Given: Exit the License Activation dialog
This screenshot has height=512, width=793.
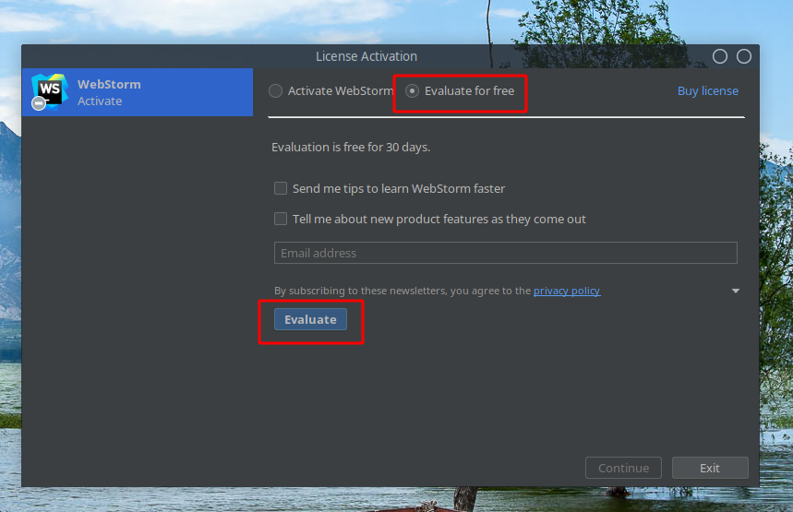Looking at the screenshot, I should [710, 468].
